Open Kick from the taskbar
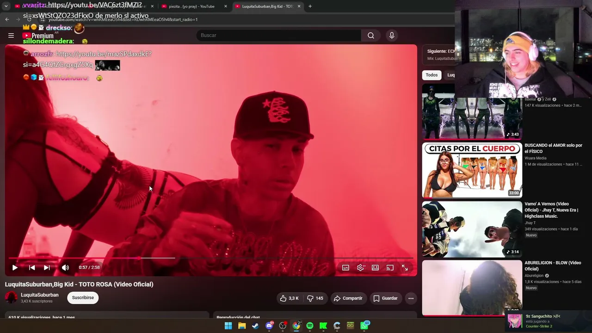 coord(323,326)
